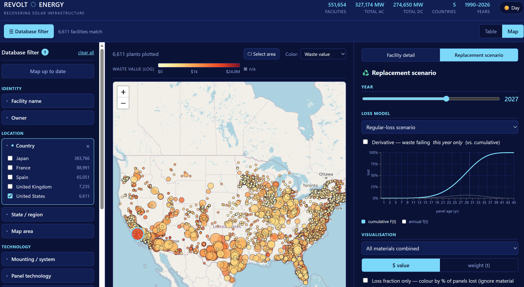The width and height of the screenshot is (524, 287).
Task: Click the clear all link
Action: (x=86, y=53)
